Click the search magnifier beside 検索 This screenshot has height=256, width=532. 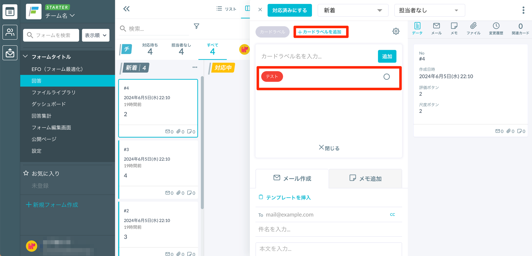point(123,29)
